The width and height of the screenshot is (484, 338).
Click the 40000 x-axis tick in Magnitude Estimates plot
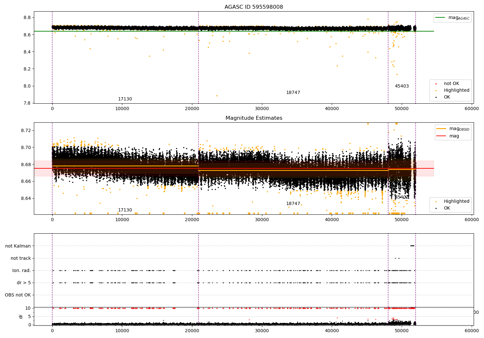(x=332, y=220)
